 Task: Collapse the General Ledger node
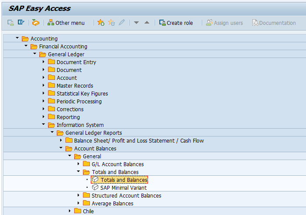pyautogui.click(x=35, y=54)
